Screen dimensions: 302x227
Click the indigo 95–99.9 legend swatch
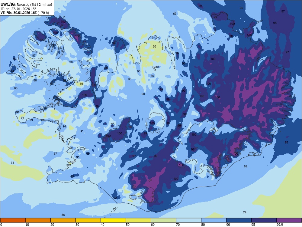pos(264,220)
